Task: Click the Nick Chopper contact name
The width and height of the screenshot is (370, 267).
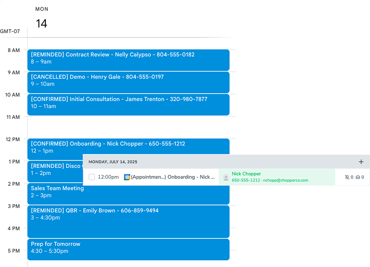Action: [x=246, y=174]
